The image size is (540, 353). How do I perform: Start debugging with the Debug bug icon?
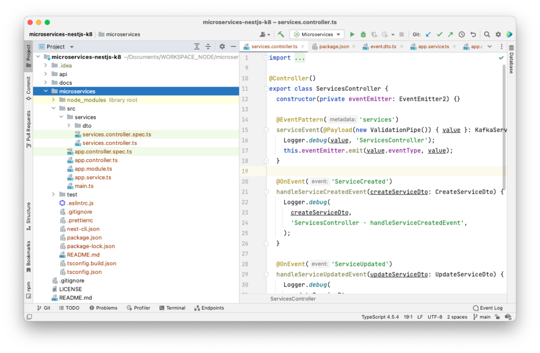pos(363,34)
